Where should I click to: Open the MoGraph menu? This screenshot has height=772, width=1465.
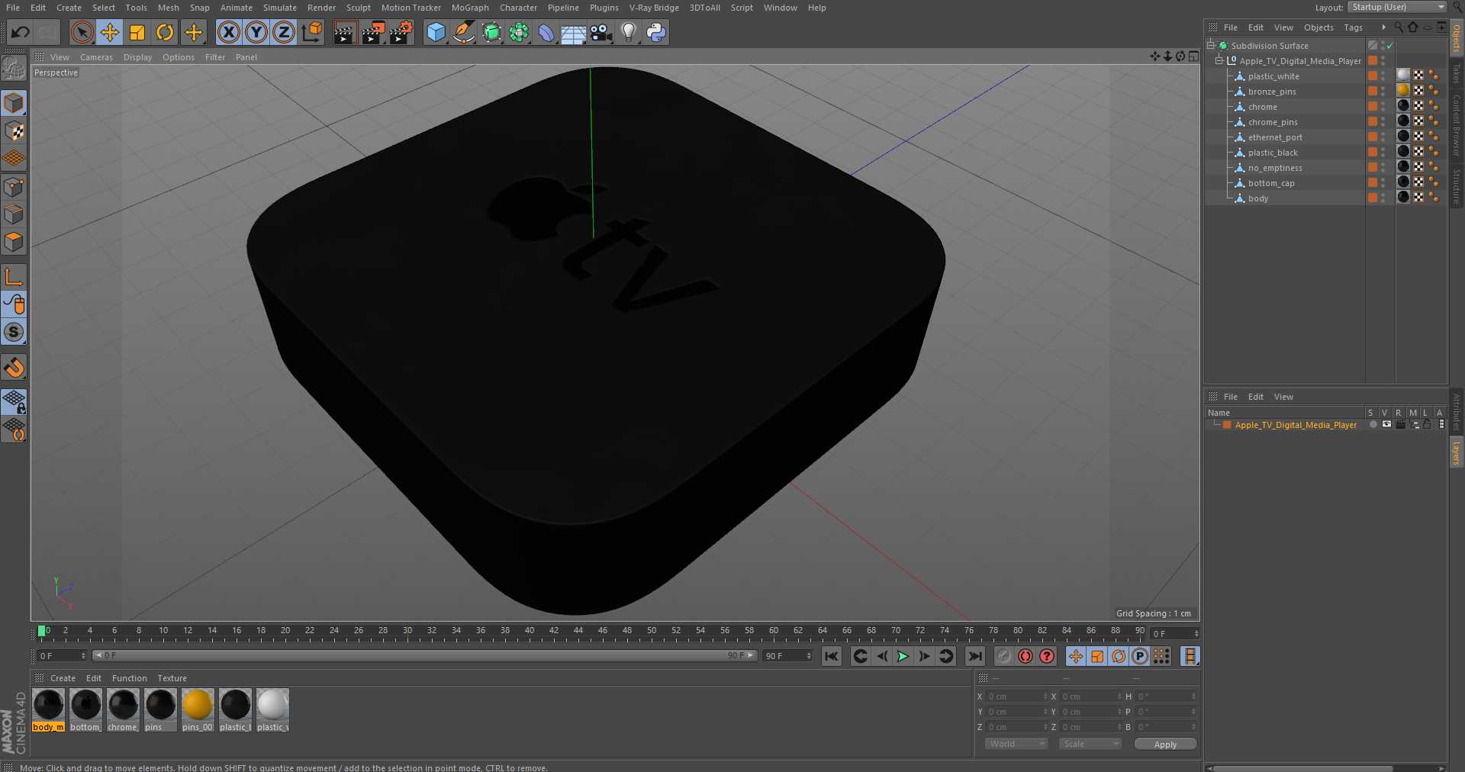[x=470, y=8]
